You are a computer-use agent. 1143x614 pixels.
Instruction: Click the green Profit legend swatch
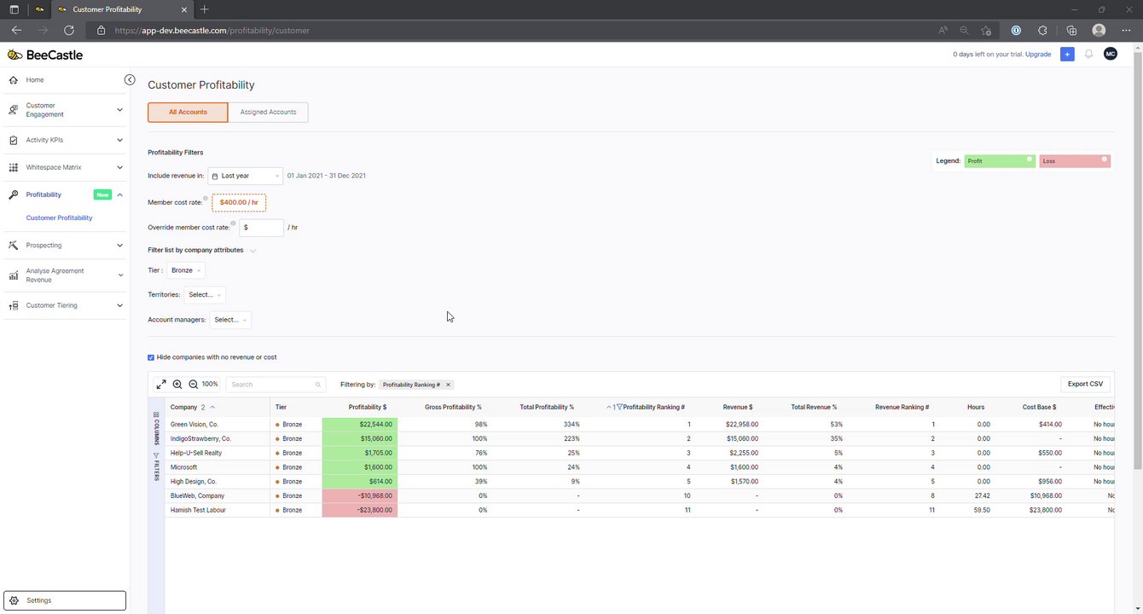[1000, 161]
